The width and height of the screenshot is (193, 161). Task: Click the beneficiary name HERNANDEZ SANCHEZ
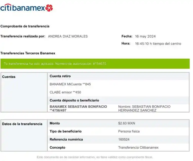tap(137, 110)
